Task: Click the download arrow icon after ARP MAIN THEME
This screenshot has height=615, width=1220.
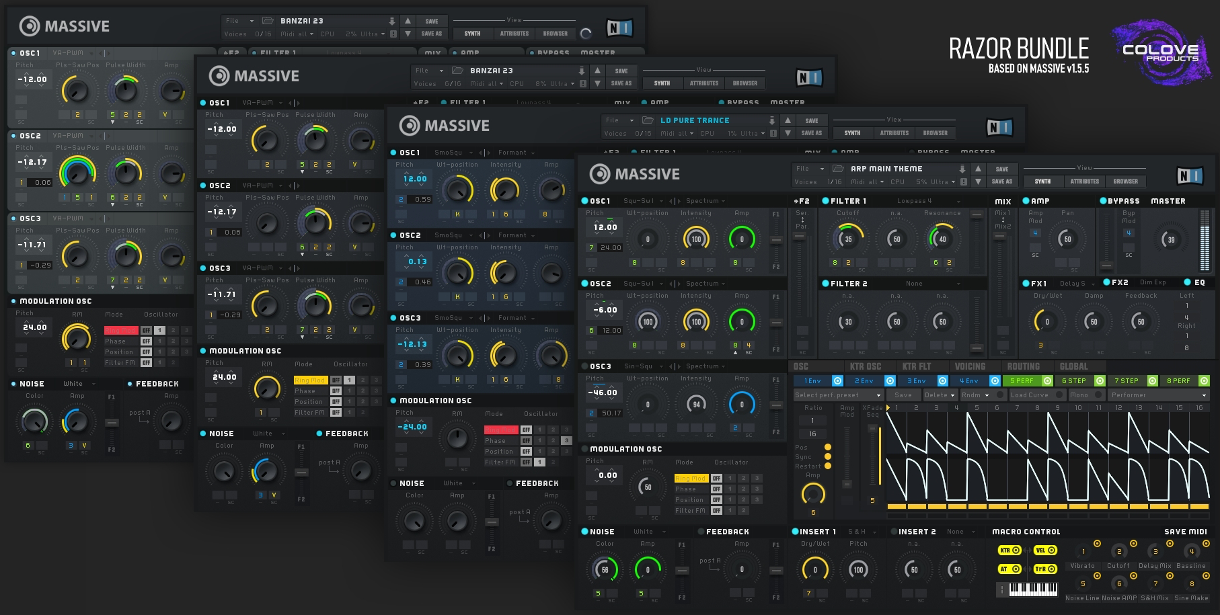Action: (x=962, y=169)
